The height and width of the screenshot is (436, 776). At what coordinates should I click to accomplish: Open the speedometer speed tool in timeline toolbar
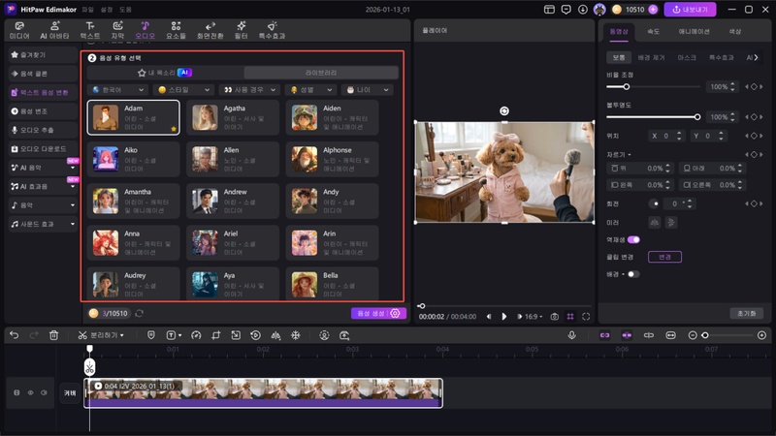click(x=196, y=335)
